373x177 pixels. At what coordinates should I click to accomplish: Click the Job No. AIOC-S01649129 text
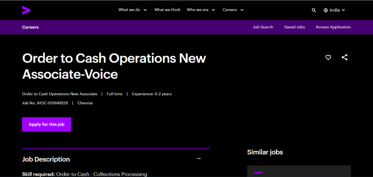coord(45,103)
